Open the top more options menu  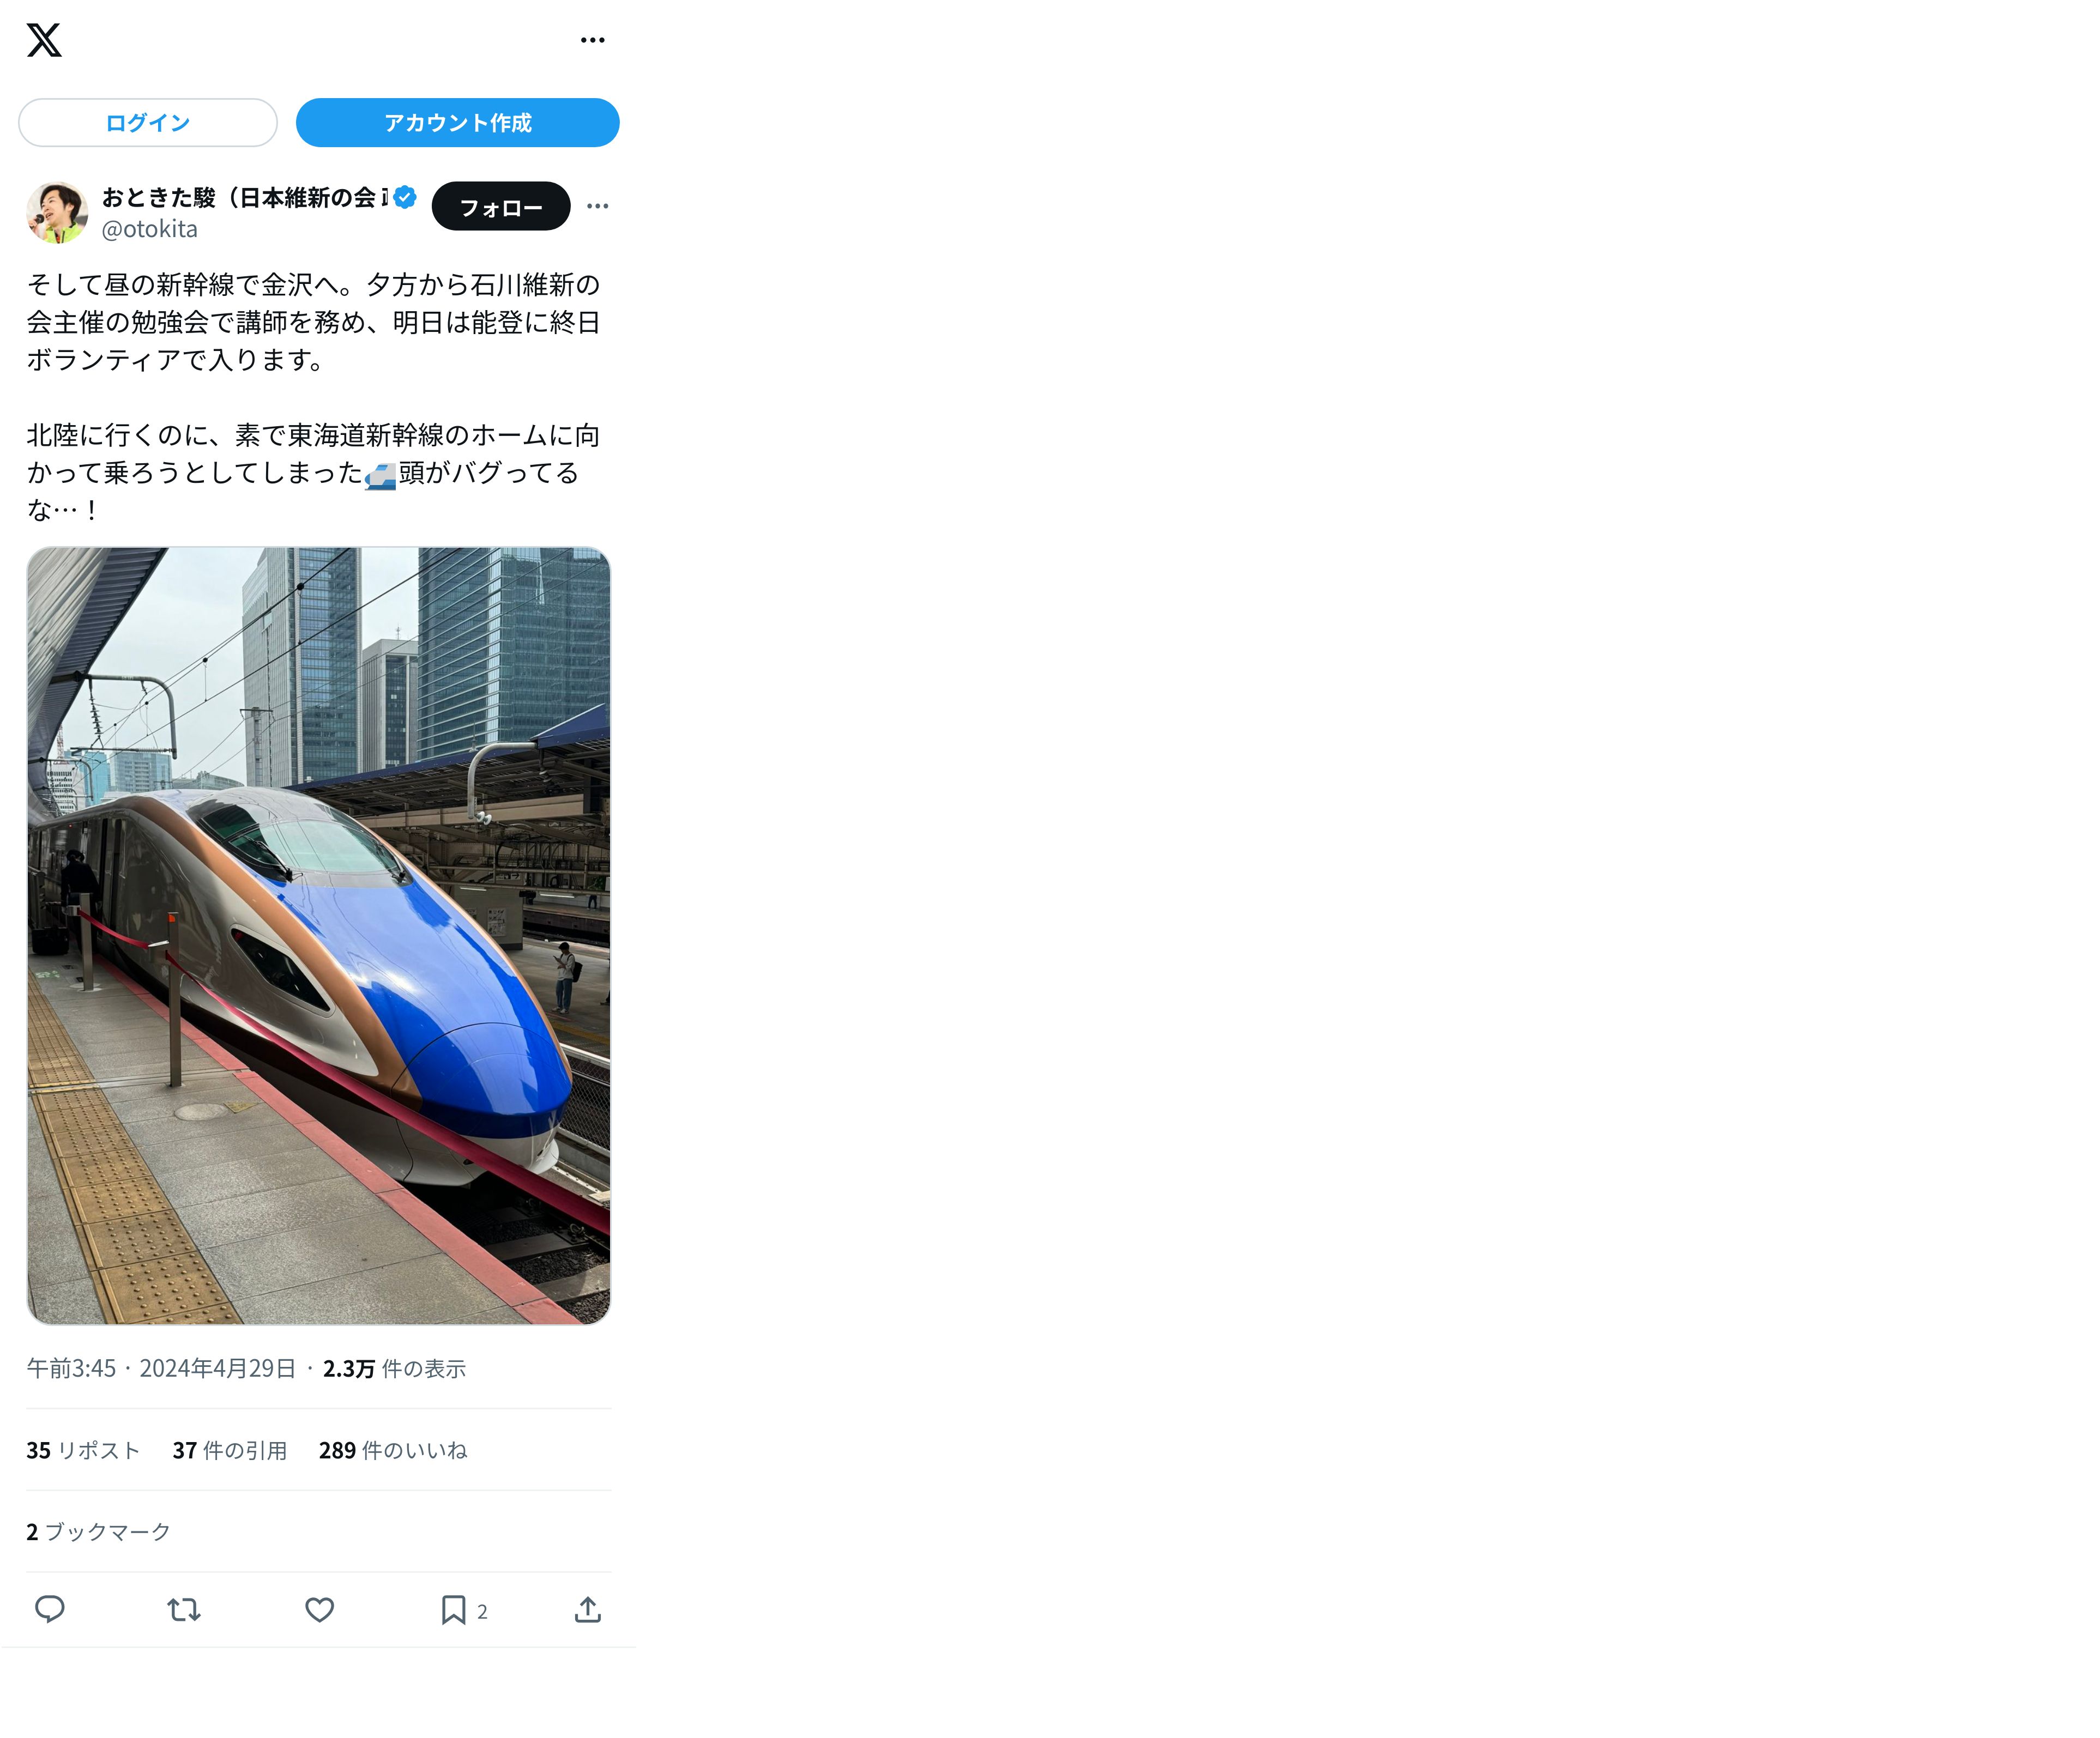(x=593, y=40)
